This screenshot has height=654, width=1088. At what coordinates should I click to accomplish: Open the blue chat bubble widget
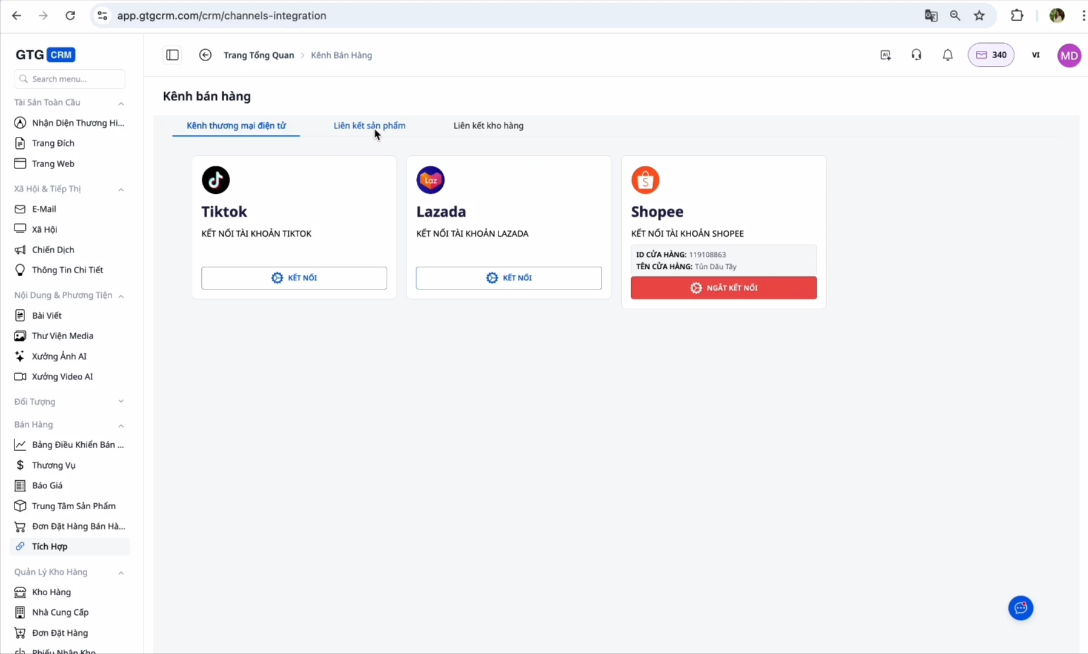pyautogui.click(x=1020, y=608)
